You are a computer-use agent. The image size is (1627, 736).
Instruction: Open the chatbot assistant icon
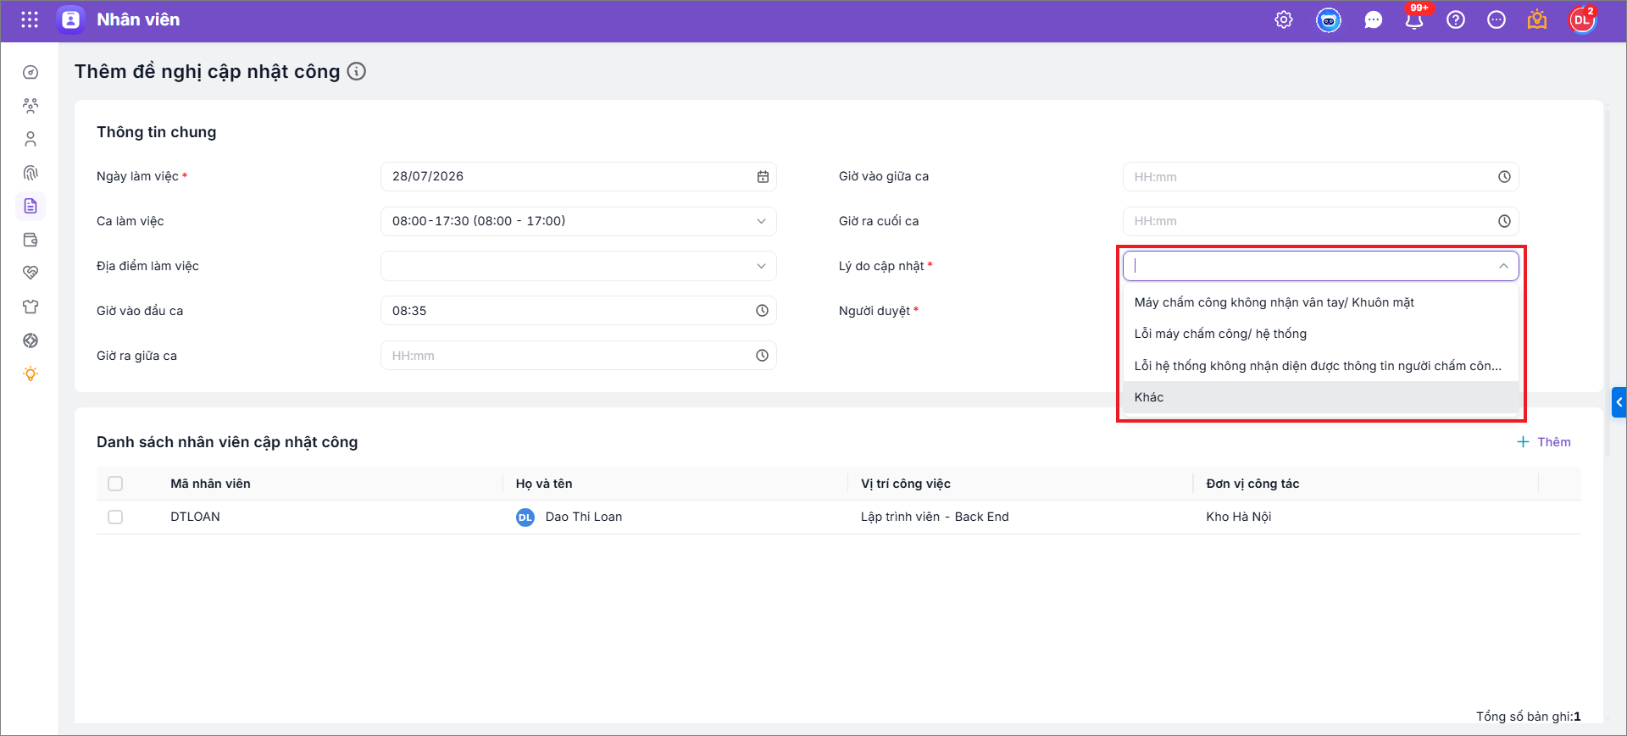coord(1328,19)
